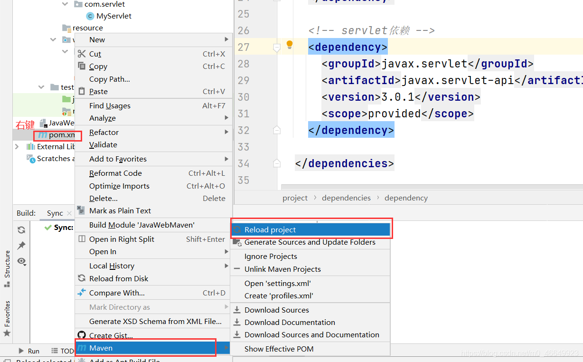Screen dimensions: 583x362
Task: Click the pin tab icon in Build panel
Action: pyautogui.click(x=21, y=246)
